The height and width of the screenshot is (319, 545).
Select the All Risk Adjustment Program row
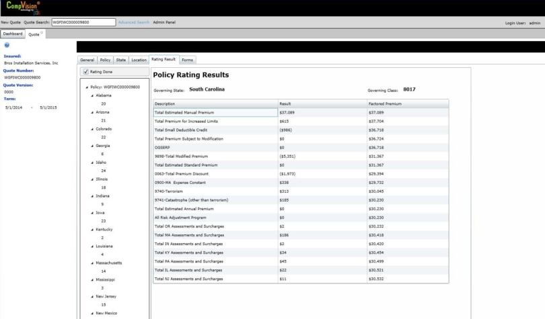coord(301,218)
